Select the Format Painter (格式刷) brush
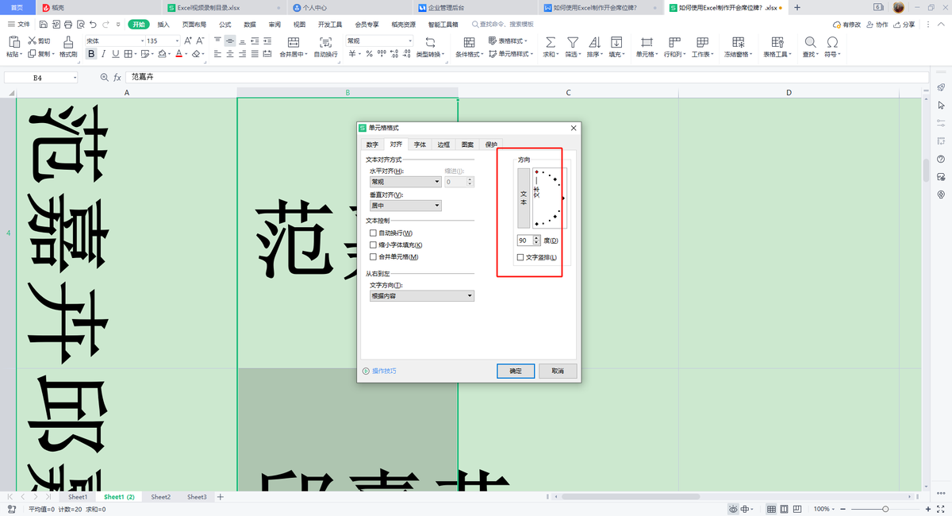The height and width of the screenshot is (516, 952). pyautogui.click(x=68, y=41)
